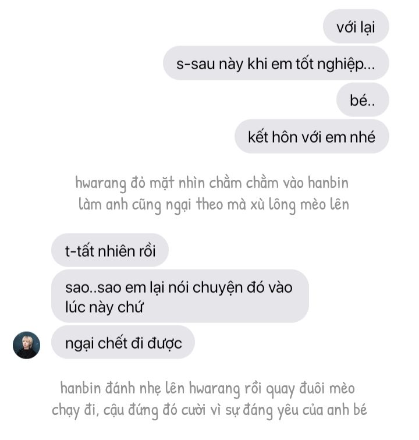The image size is (419, 440).
Task: Click the narration line "làm anh cũng ngại theo"
Action: pos(214,204)
